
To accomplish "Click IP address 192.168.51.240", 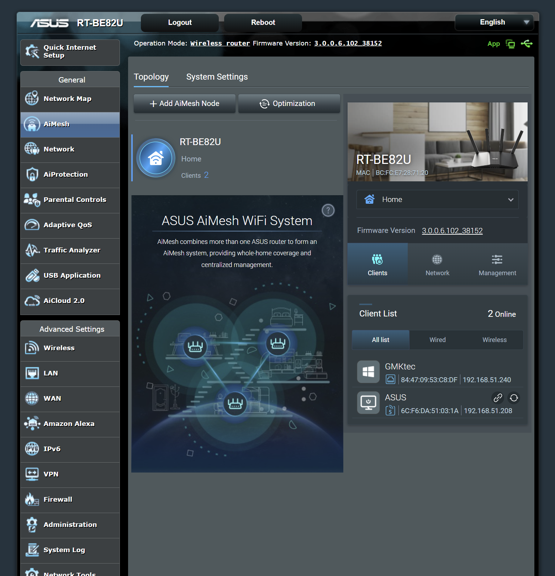I will [x=487, y=380].
